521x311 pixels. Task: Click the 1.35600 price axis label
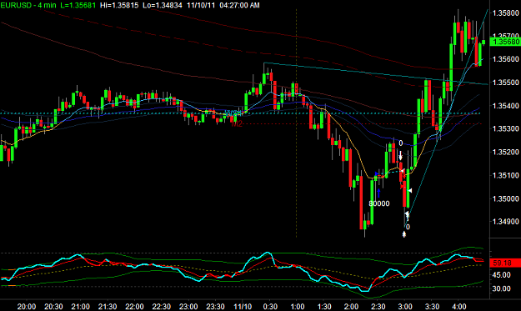[506, 59]
